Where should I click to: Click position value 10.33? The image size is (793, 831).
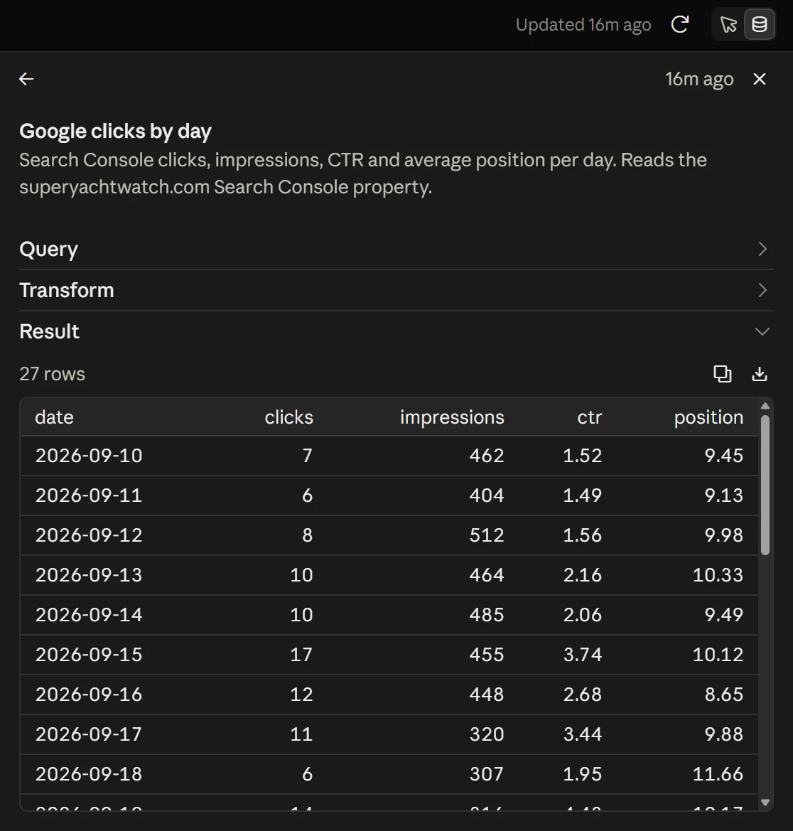coord(718,575)
